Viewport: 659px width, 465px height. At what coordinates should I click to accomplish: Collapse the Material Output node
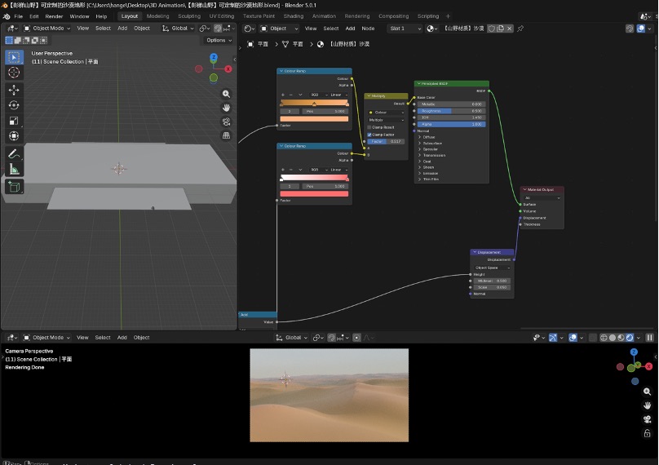(x=525, y=189)
